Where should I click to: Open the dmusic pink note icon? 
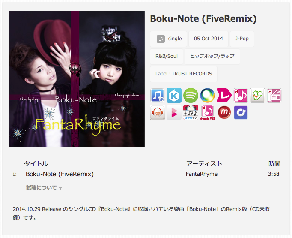point(241,96)
